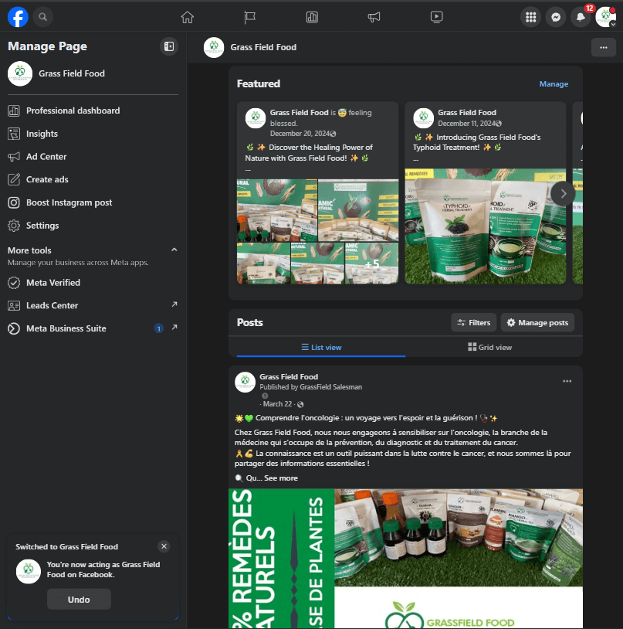Image resolution: width=623 pixels, height=629 pixels.
Task: Select the List view tab
Action: pyautogui.click(x=321, y=347)
